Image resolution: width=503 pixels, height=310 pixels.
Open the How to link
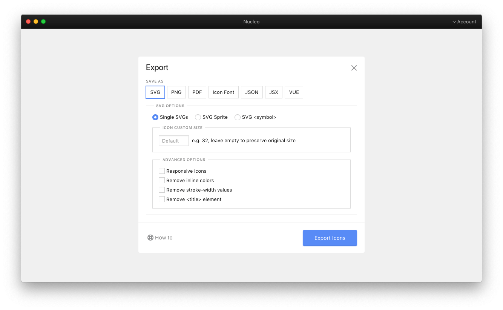coord(160,238)
